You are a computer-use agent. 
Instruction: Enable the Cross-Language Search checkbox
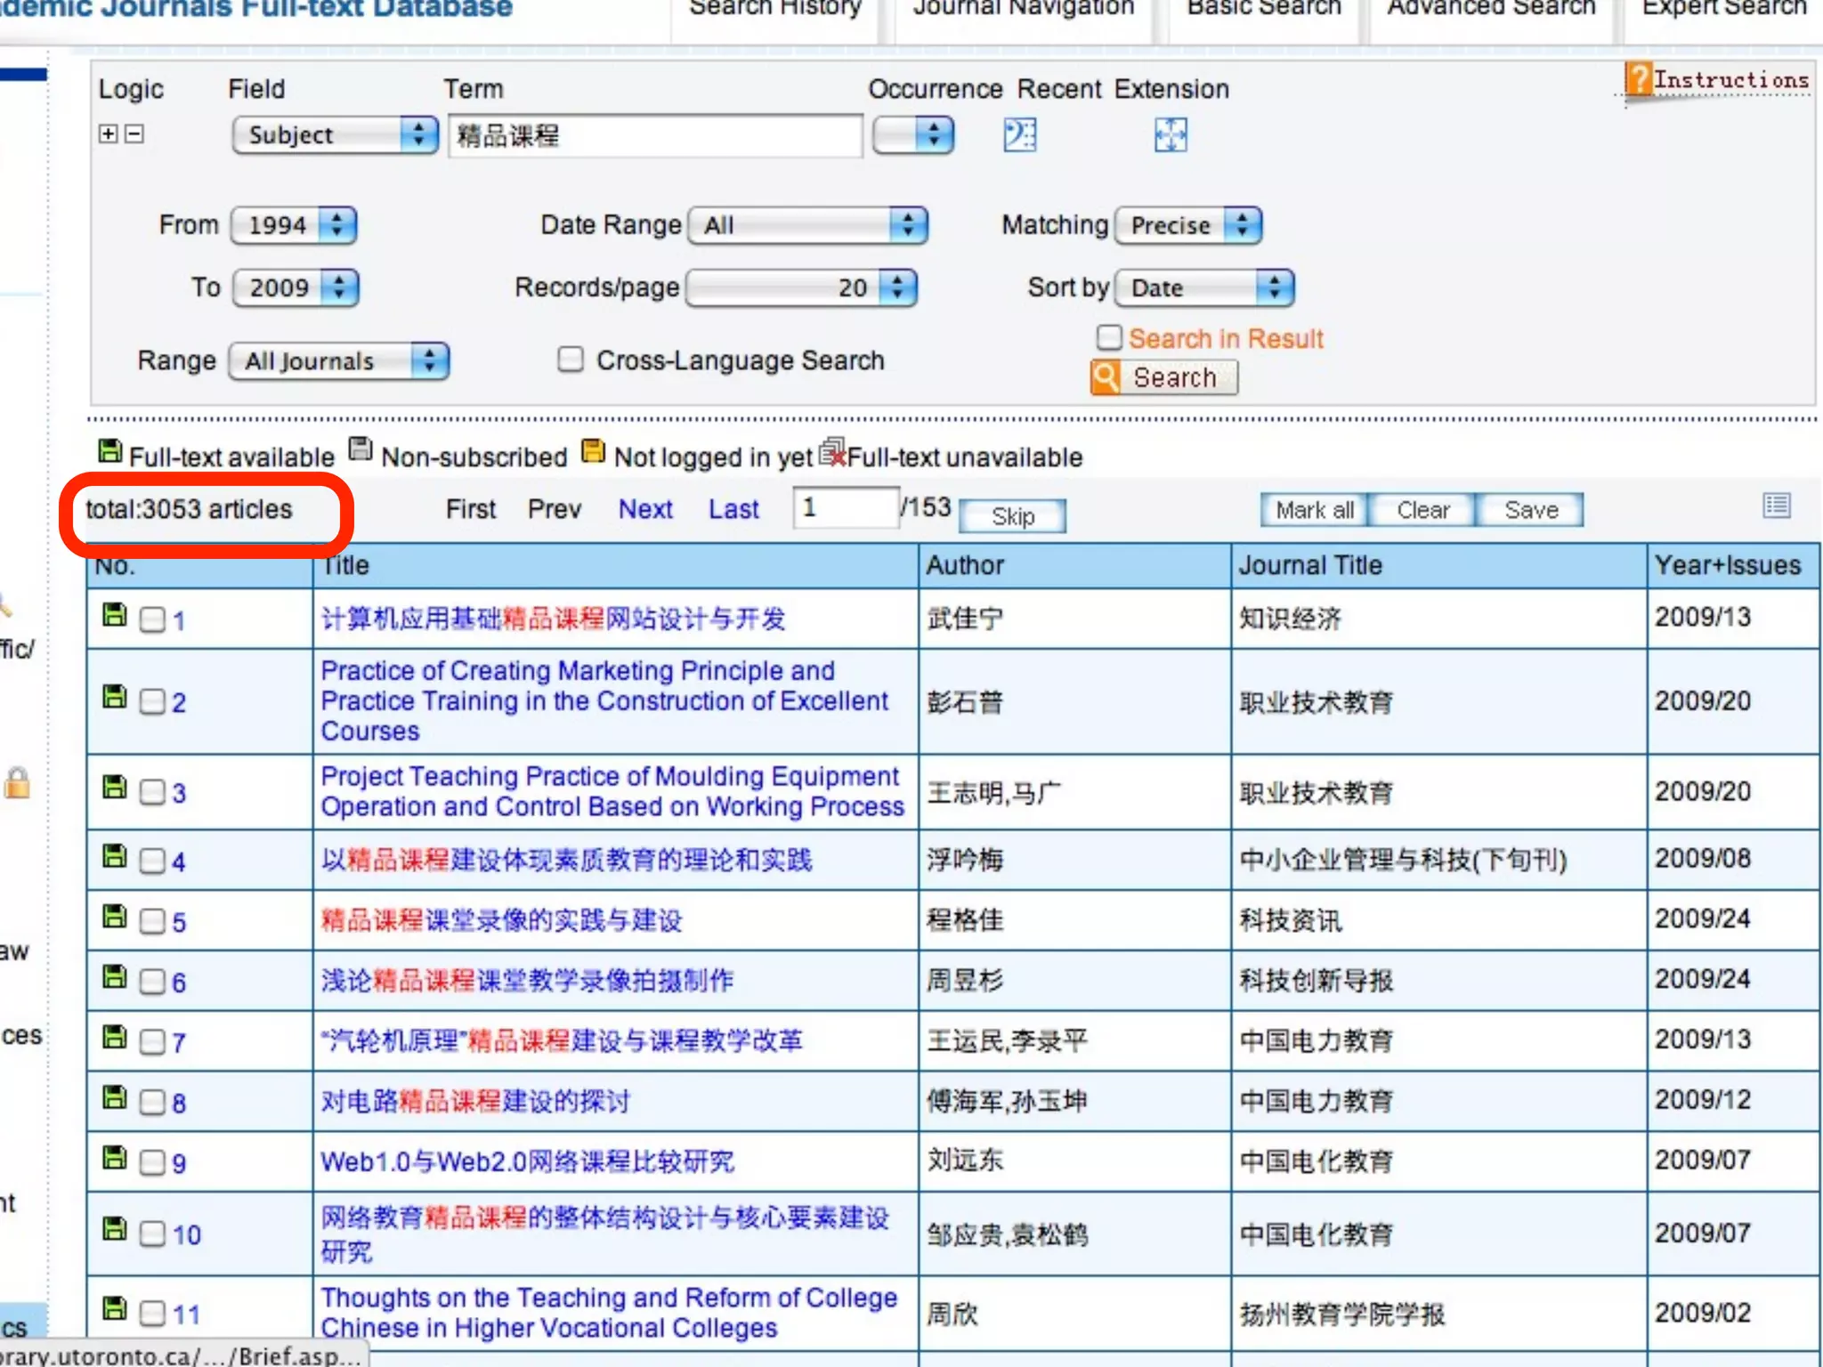(571, 360)
